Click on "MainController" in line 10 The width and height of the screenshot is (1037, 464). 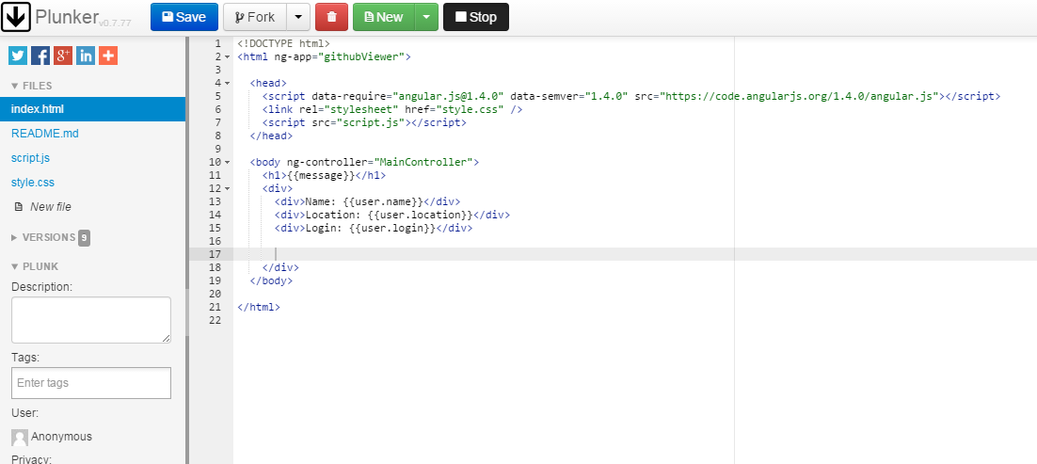click(x=423, y=162)
